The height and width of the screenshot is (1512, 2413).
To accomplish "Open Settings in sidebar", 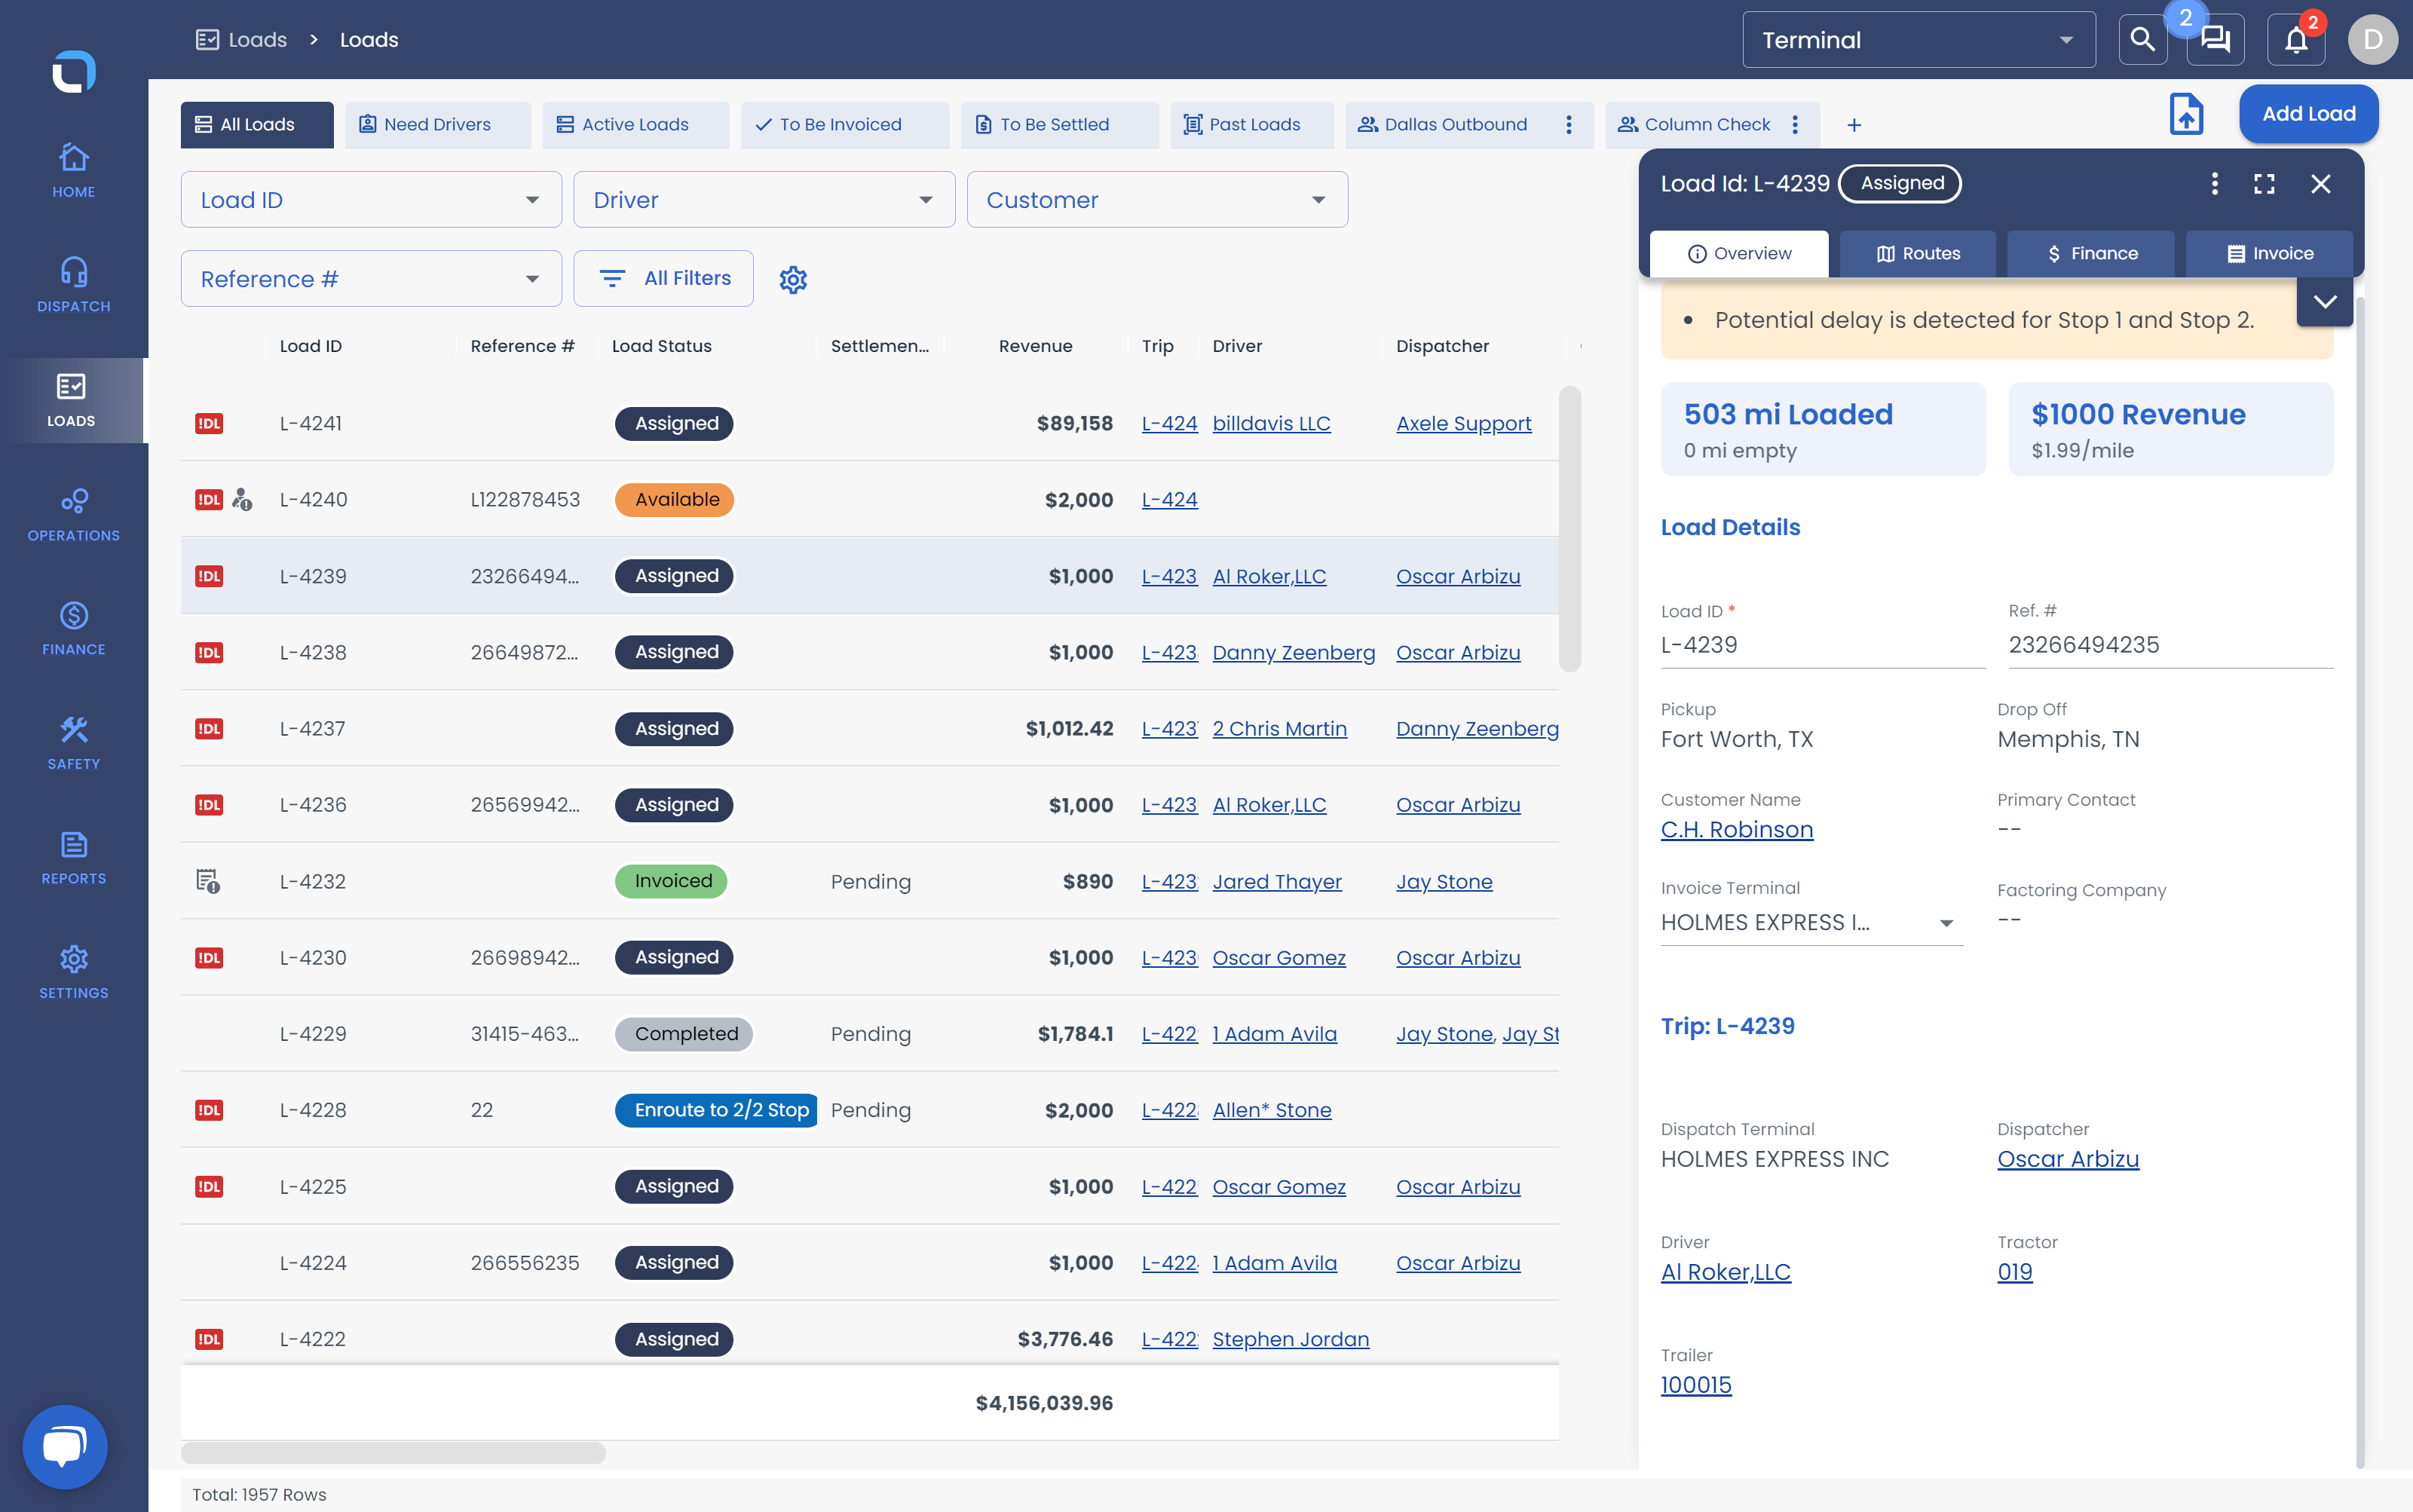I will pos(73,972).
